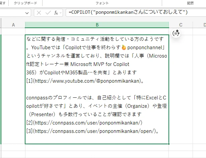
Task: Open Insert Function fx icon
Action: pos(56,13)
